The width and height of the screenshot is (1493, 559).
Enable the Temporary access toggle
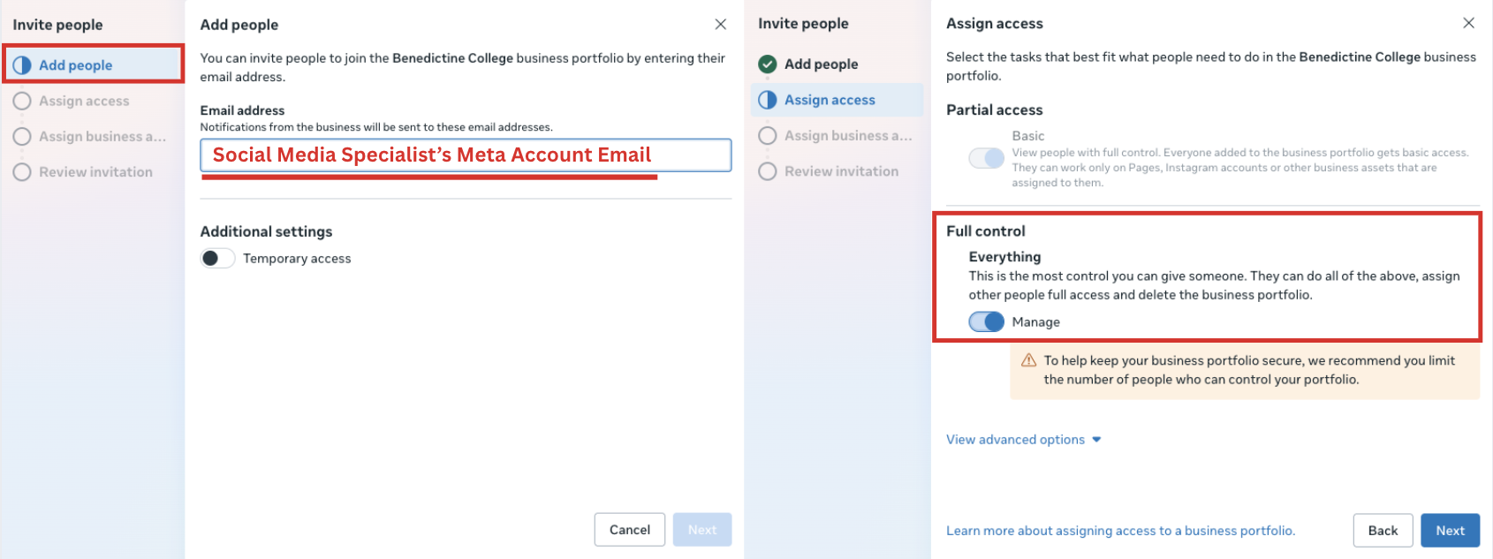pyautogui.click(x=217, y=258)
